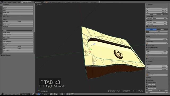Adjust the Clip Start value field
This screenshot has width=170, height=96.
pyautogui.click(x=157, y=51)
